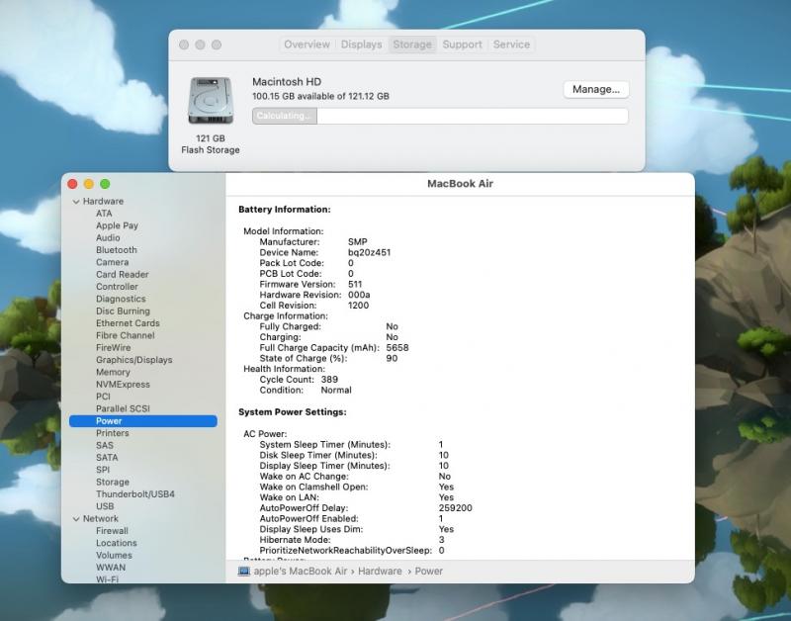Click the System Power Settings heading

click(293, 412)
